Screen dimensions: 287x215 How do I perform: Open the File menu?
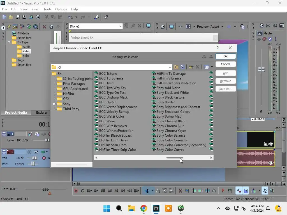tap(4, 9)
